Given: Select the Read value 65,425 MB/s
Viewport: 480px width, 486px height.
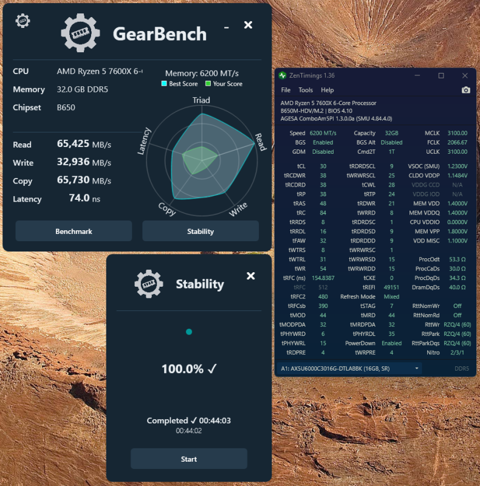Looking at the screenshot, I should tap(84, 144).
